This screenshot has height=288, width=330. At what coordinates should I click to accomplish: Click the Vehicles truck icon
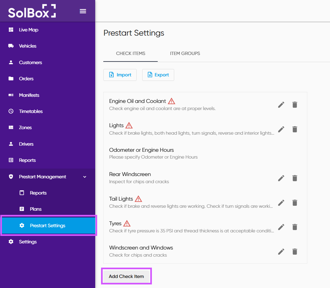coord(11,46)
